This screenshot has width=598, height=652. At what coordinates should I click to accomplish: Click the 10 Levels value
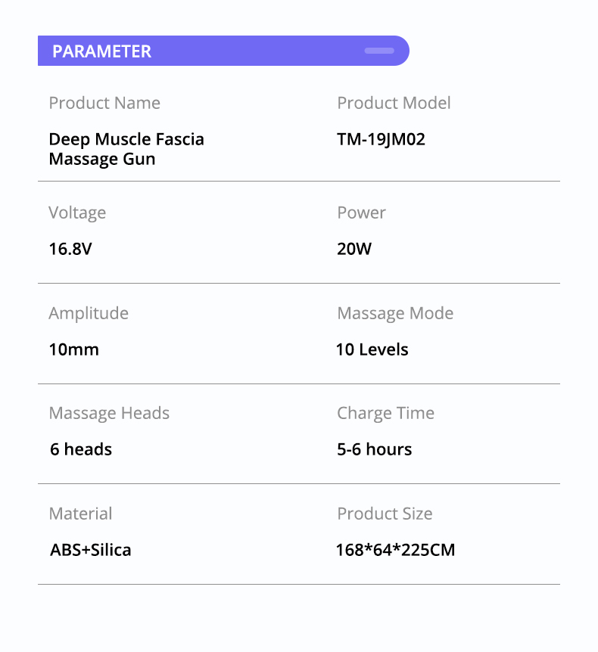(372, 349)
